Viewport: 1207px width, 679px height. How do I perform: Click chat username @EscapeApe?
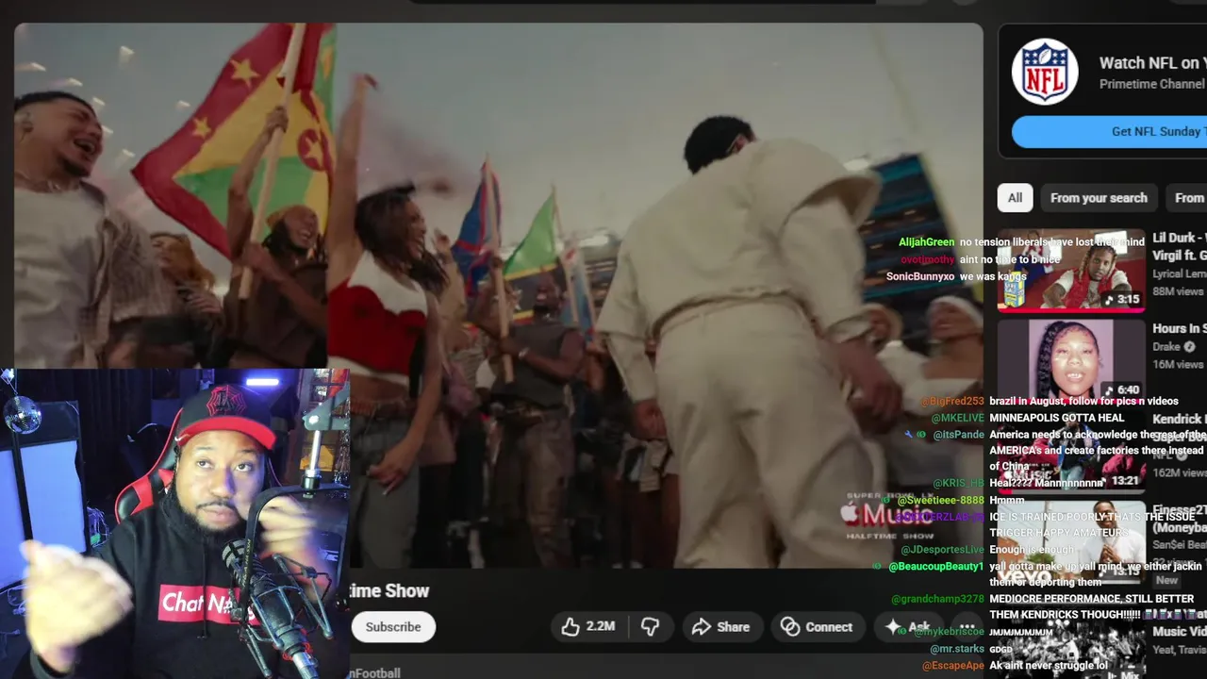952,666
